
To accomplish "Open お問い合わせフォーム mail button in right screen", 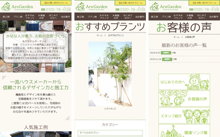I will [204, 3].
